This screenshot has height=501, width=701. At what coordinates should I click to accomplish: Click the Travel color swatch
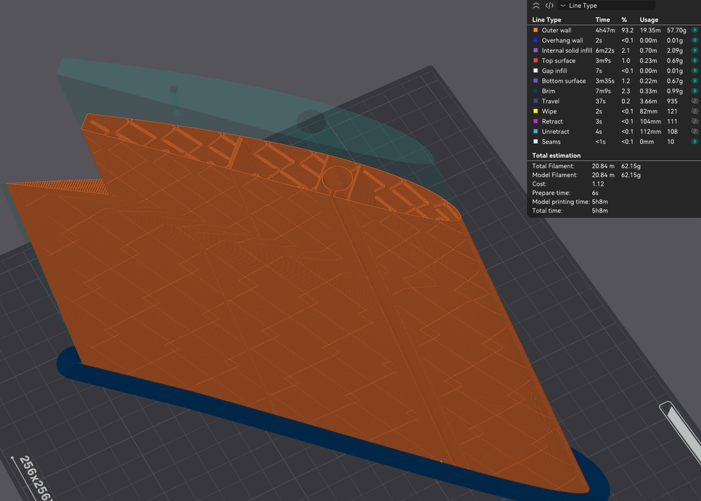[535, 101]
